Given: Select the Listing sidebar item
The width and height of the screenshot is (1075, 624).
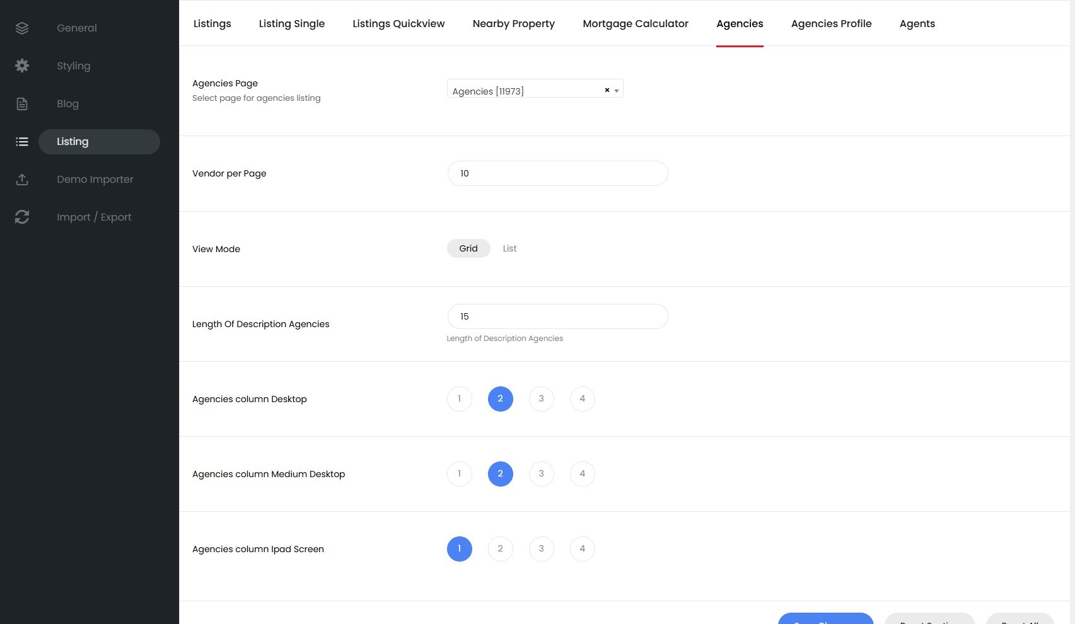Looking at the screenshot, I should click(99, 142).
